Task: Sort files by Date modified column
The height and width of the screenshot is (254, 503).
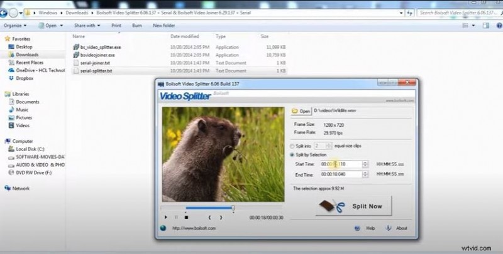Action: coord(185,36)
